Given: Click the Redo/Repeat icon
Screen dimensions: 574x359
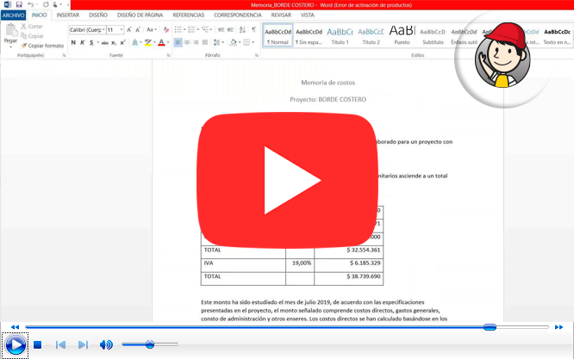Looking at the screenshot, I should 46,5.
